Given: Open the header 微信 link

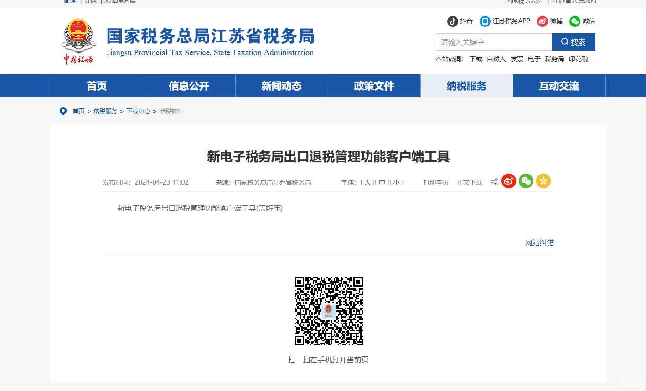Looking at the screenshot, I should click(582, 21).
